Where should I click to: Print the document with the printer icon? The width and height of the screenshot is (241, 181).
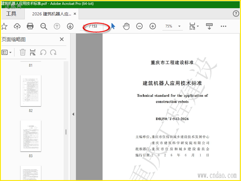point(30,26)
